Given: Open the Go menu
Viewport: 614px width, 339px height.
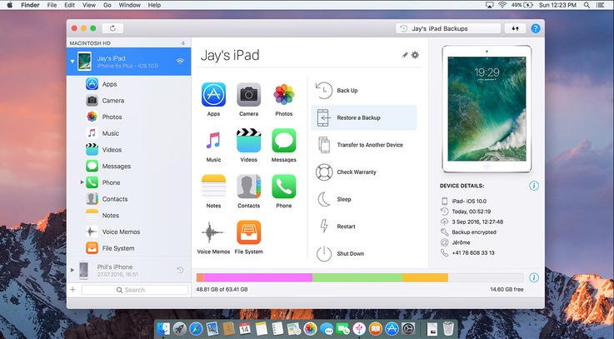Looking at the screenshot, I should point(107,5).
